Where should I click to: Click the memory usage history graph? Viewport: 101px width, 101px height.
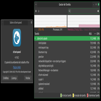(84, 21)
